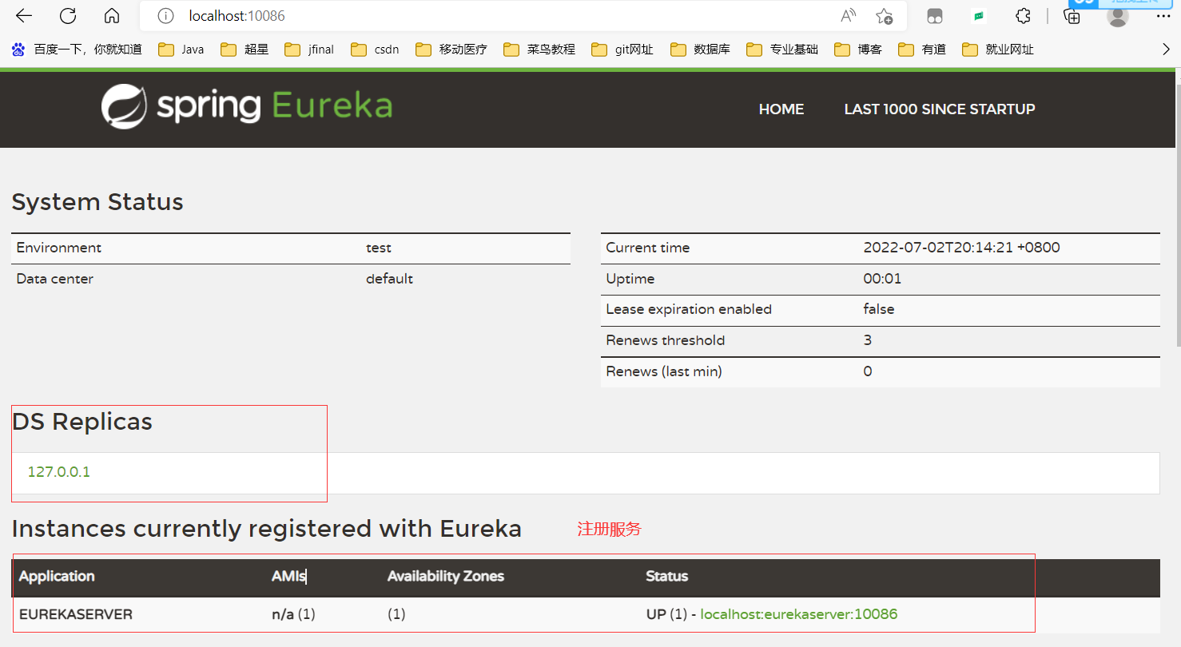Open the jfinal bookmarks folder

[309, 50]
